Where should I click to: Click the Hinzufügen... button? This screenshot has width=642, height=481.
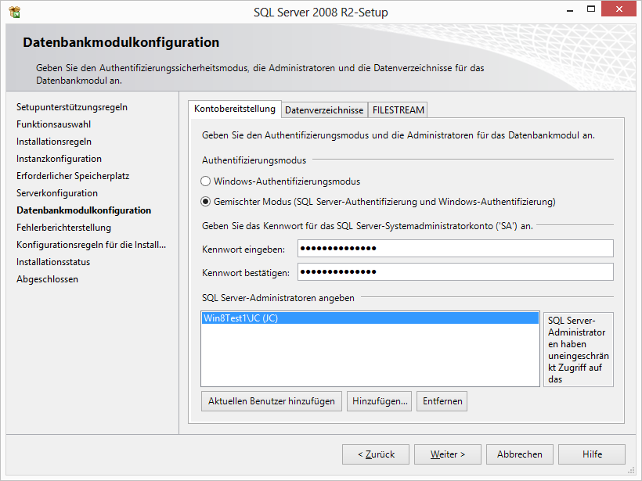click(380, 401)
